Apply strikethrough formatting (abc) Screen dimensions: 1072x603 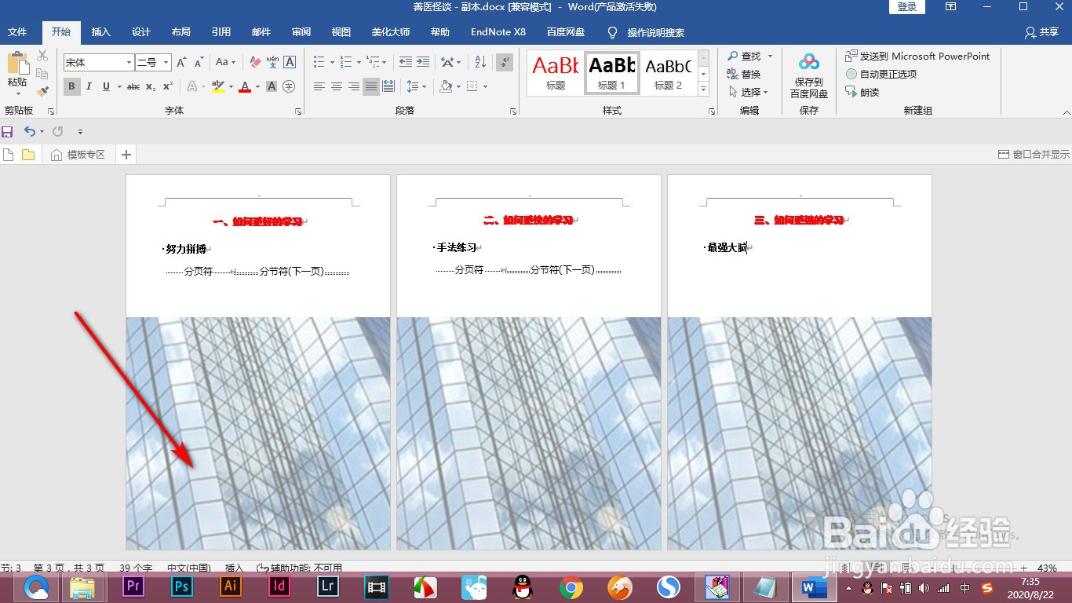click(133, 86)
